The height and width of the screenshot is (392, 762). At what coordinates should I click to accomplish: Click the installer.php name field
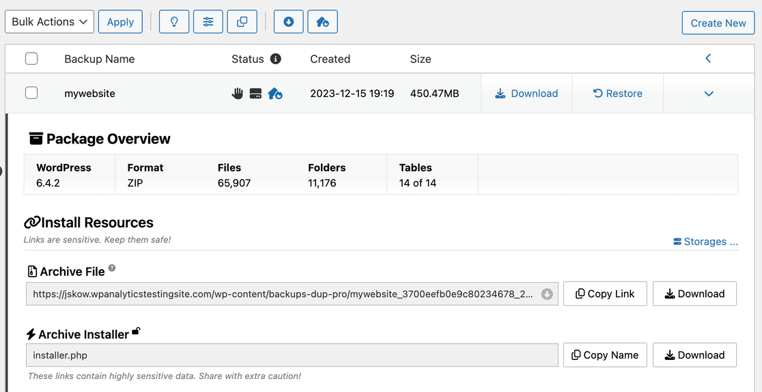(292, 355)
